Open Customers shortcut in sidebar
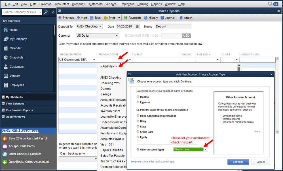This screenshot has height=171, width=283. [x=17, y=67]
